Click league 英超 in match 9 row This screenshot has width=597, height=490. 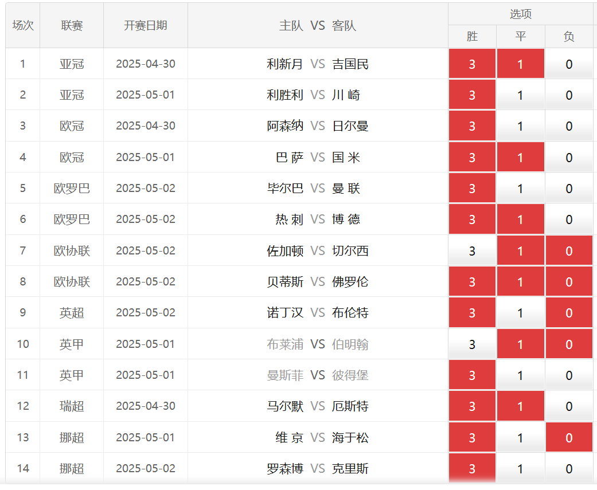pos(72,313)
